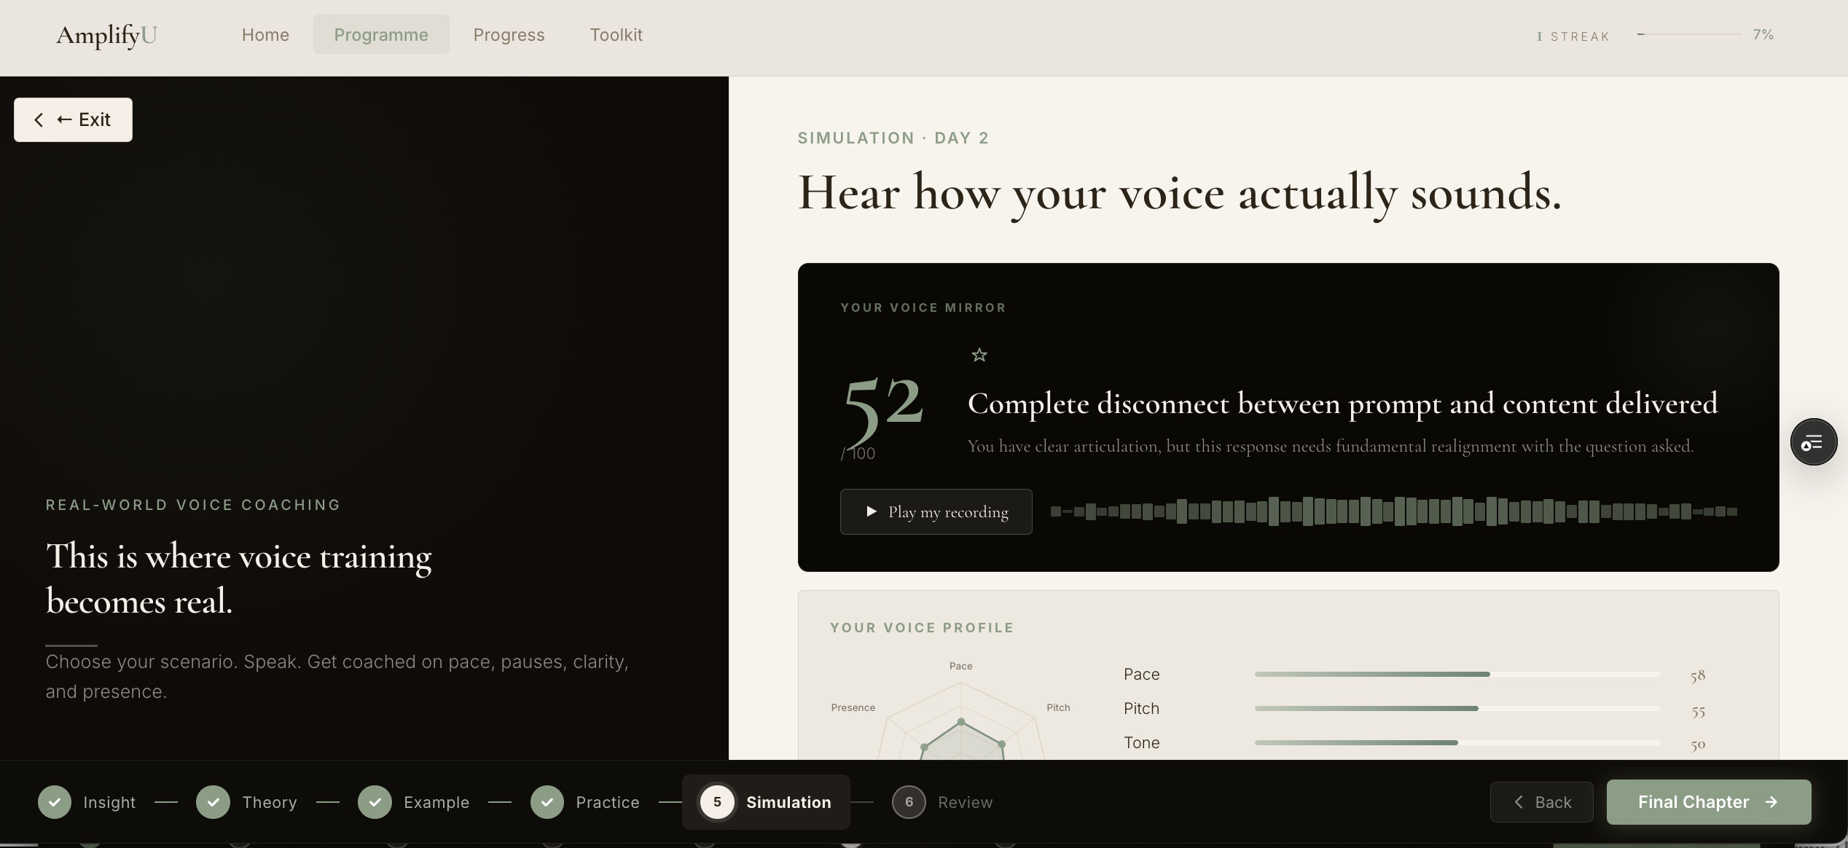Click the 52 overall score
Image resolution: width=1848 pixels, height=848 pixels.
point(882,413)
